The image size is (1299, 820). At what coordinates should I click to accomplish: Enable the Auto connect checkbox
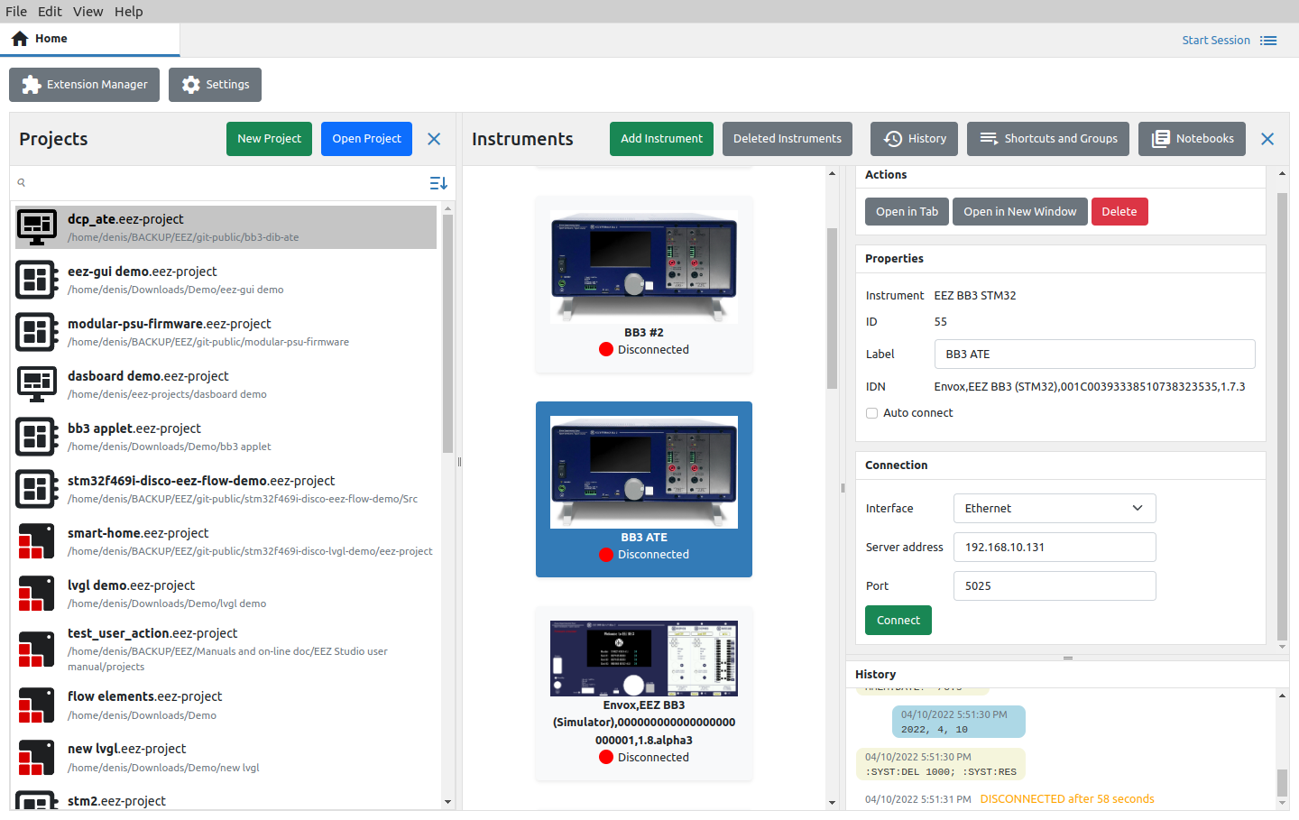coord(871,413)
